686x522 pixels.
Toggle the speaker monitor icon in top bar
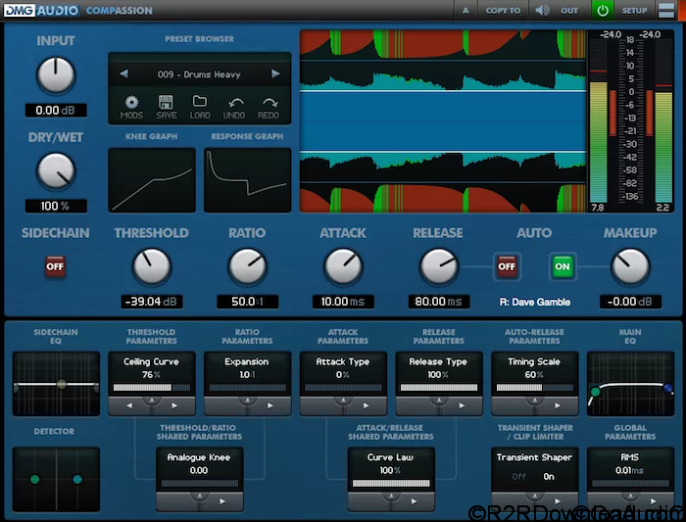click(x=542, y=10)
